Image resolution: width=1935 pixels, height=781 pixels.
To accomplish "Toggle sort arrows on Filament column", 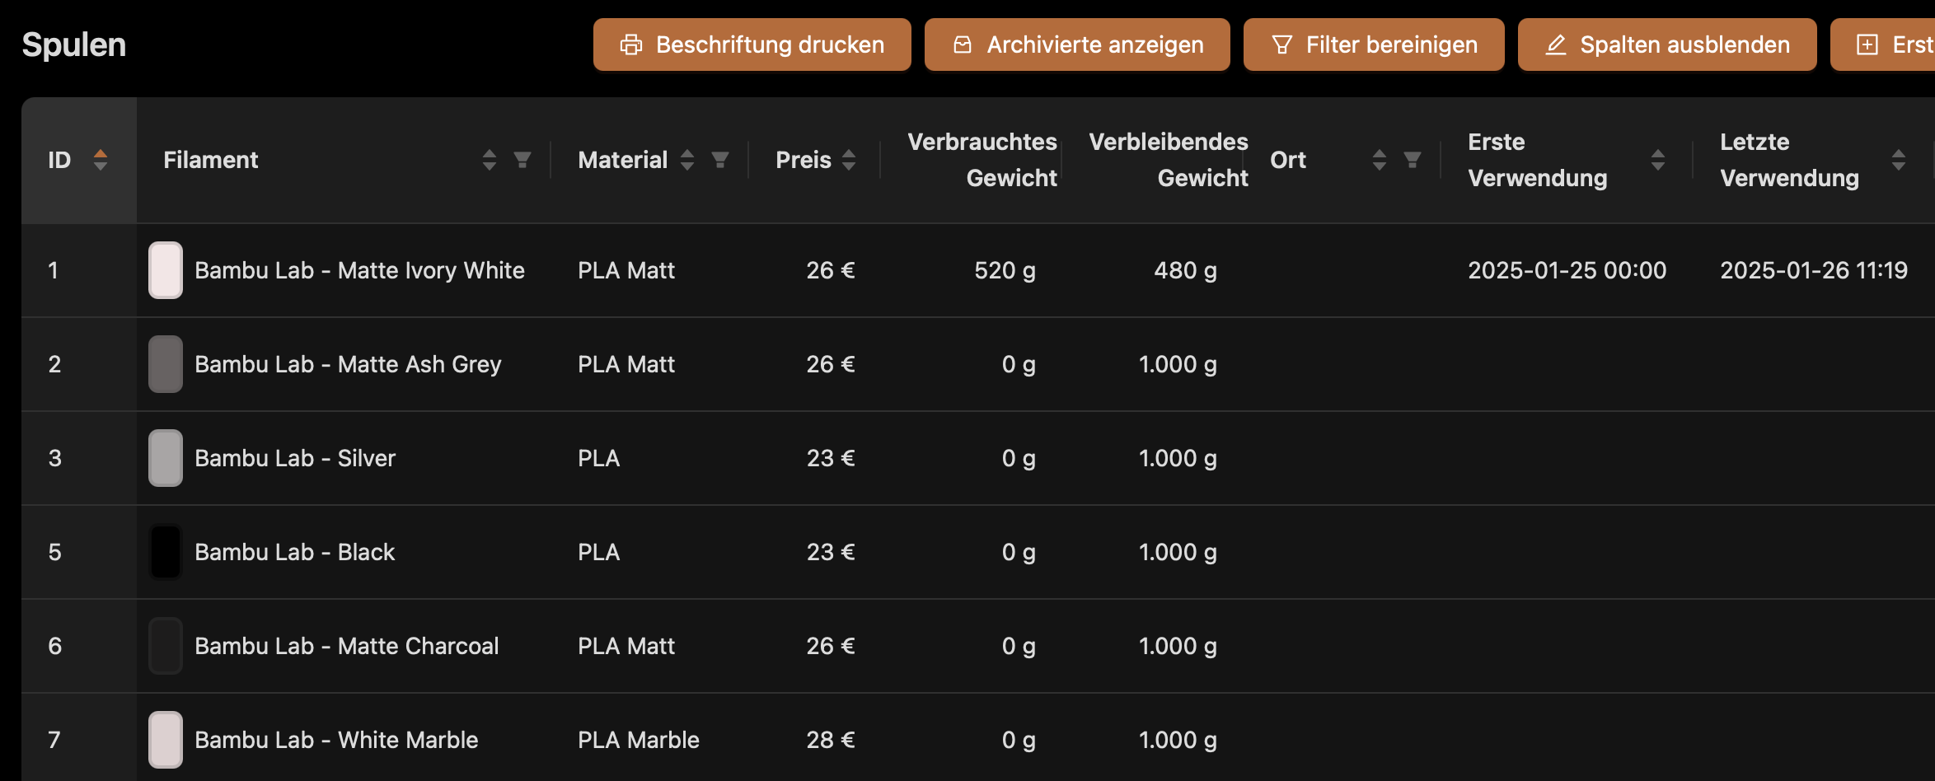I will click(490, 160).
